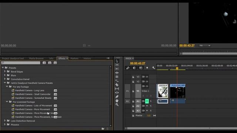This screenshot has height=133, width=237.
Task: Click the effects search field
Action: tap(21, 63)
